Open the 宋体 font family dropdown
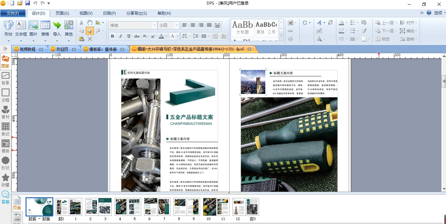The height and width of the screenshot is (224, 446). (x=155, y=25)
